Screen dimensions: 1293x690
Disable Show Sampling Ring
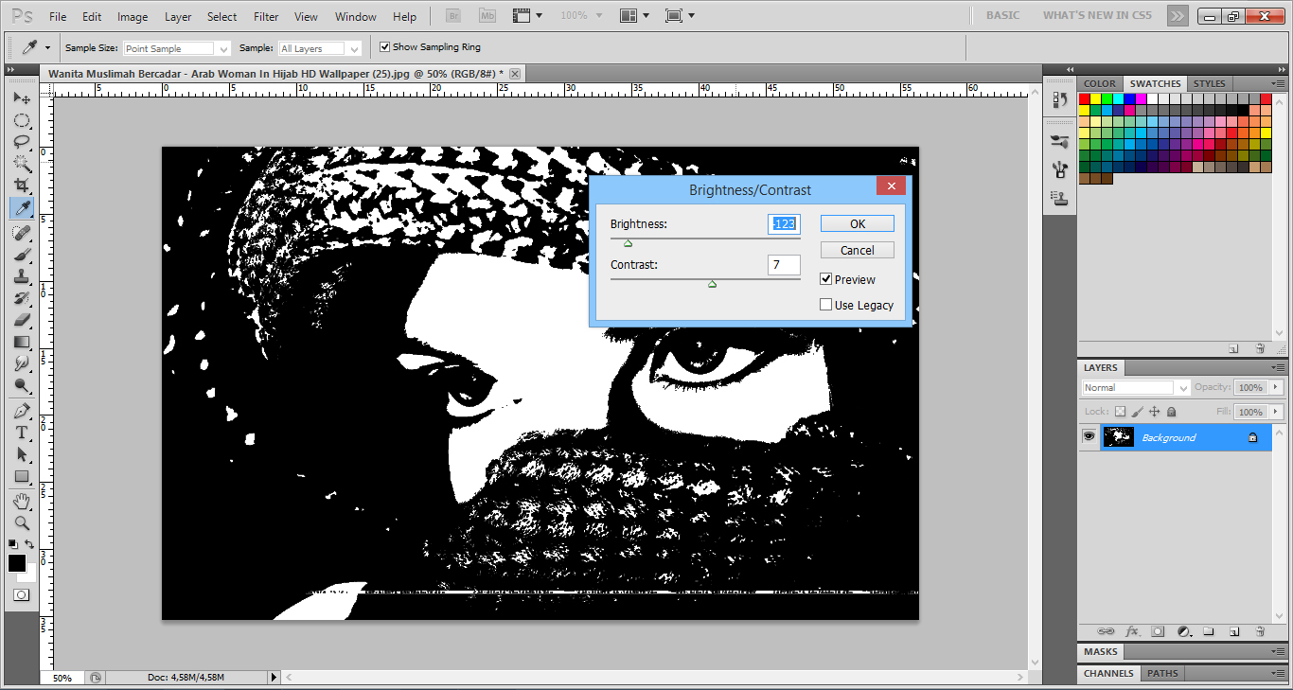pyautogui.click(x=384, y=46)
